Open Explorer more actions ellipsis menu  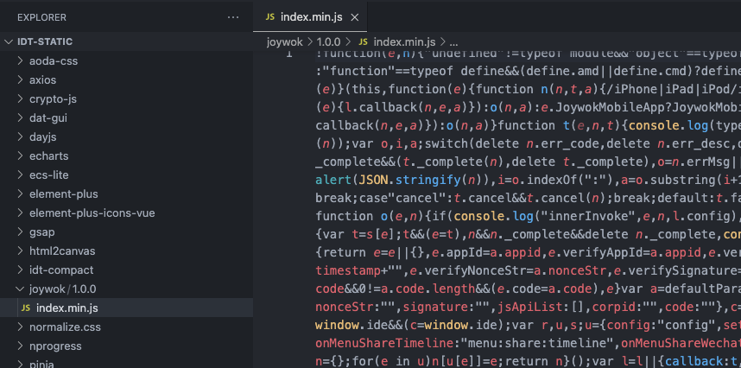point(232,17)
